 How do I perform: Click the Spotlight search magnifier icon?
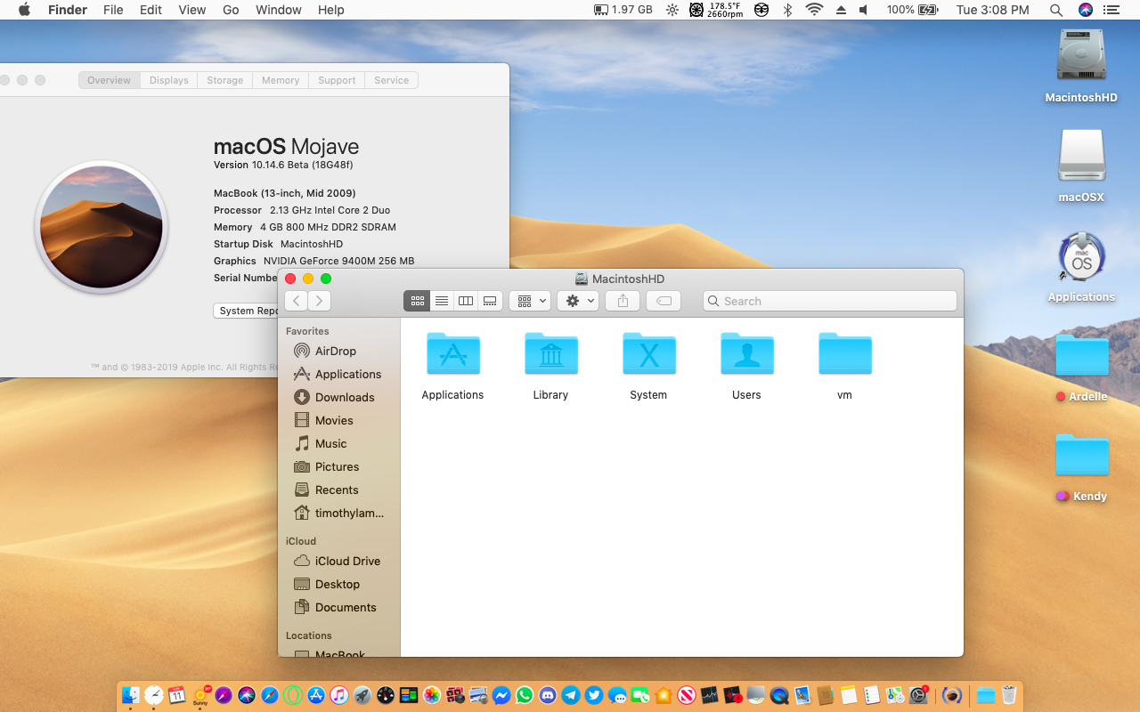(x=1055, y=10)
